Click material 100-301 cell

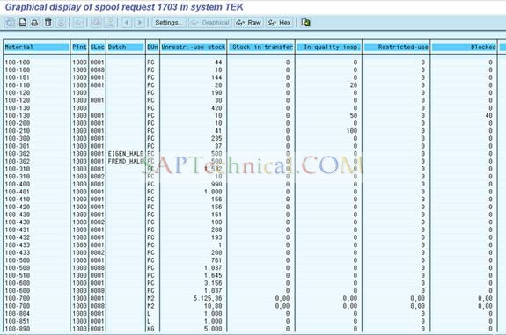[18, 146]
